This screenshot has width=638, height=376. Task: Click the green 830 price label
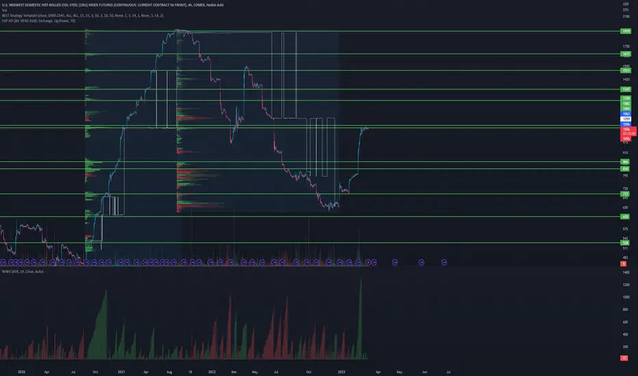click(626, 169)
